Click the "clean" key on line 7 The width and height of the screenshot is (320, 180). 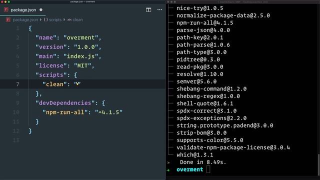click(x=54, y=84)
